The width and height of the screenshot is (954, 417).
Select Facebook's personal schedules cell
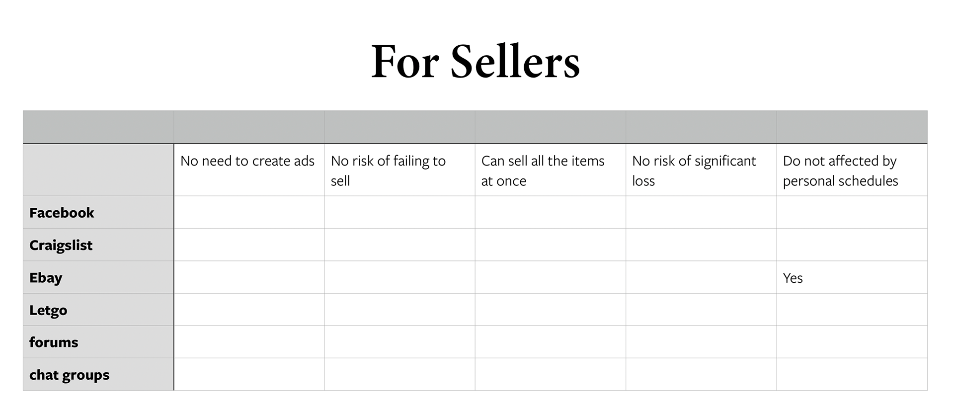click(852, 212)
